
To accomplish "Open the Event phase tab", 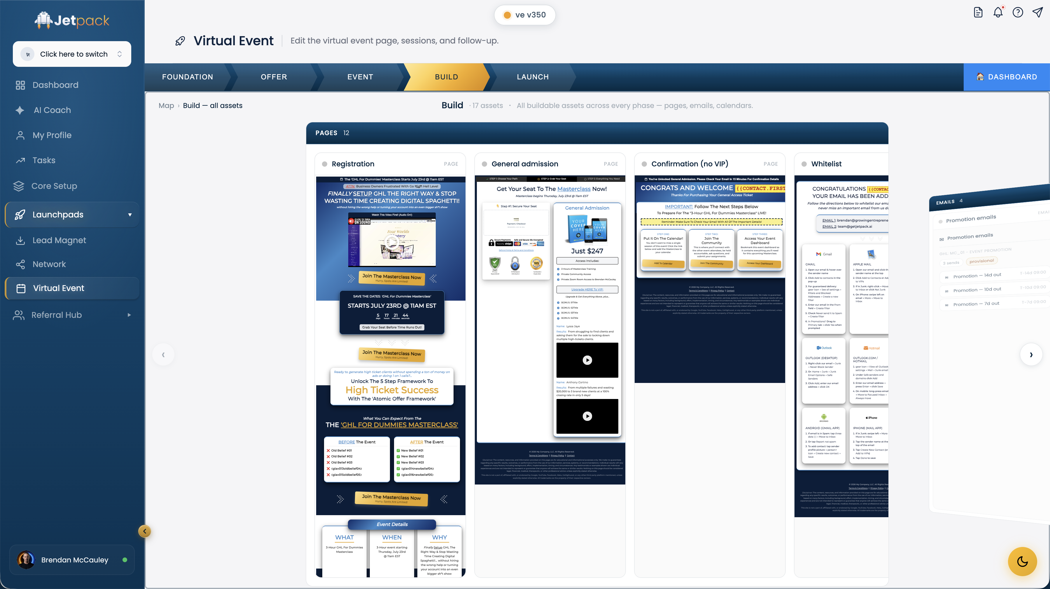I will [360, 77].
